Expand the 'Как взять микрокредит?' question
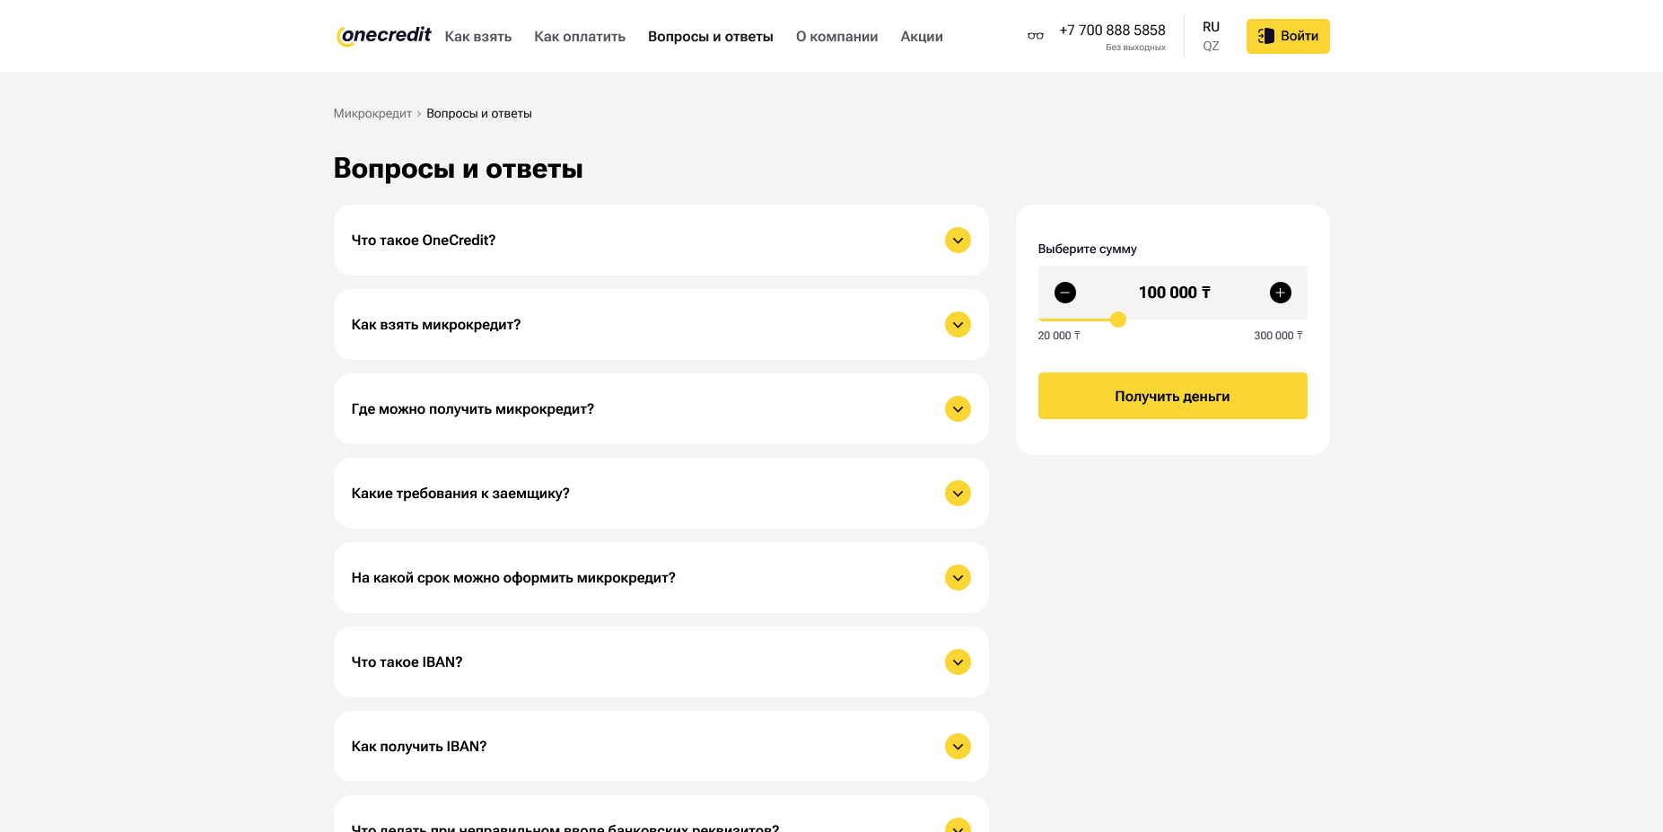This screenshot has height=832, width=1663. tap(661, 325)
